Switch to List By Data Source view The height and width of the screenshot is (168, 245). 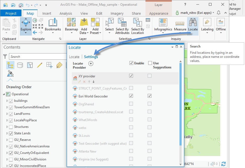[x=20, y=65]
